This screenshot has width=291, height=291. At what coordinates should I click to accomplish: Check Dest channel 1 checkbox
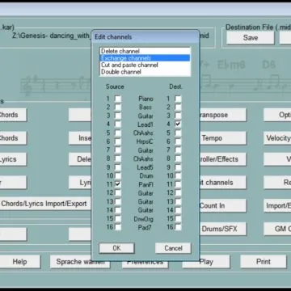pyautogui.click(x=178, y=99)
